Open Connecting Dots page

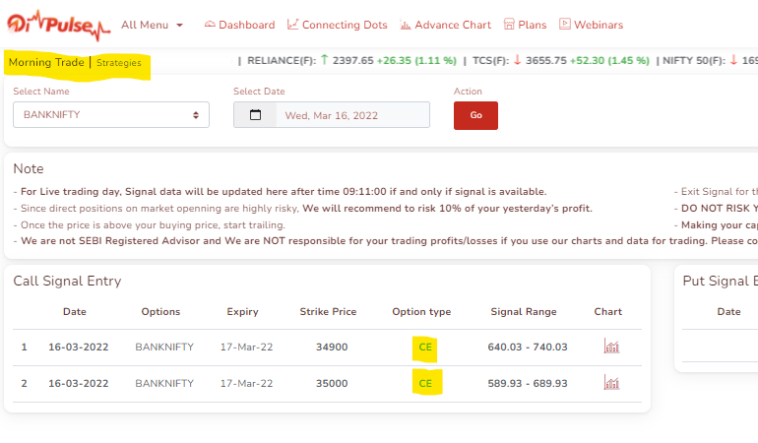pos(338,25)
